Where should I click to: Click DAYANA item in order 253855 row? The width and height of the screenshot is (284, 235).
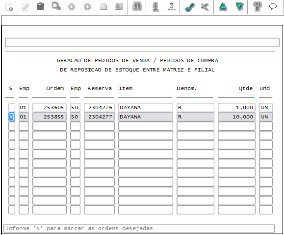(x=146, y=117)
